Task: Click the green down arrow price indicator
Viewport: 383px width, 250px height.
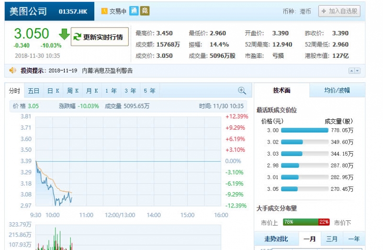Action: (64, 34)
